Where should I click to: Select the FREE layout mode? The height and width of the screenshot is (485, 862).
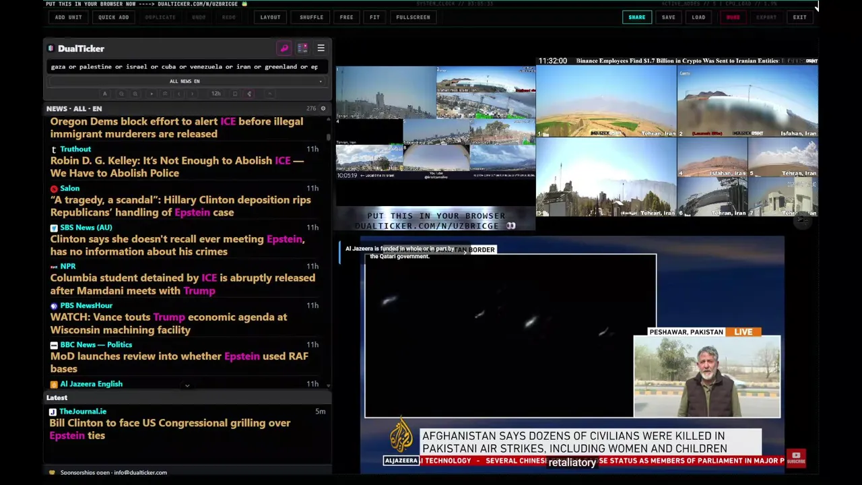[x=346, y=18]
